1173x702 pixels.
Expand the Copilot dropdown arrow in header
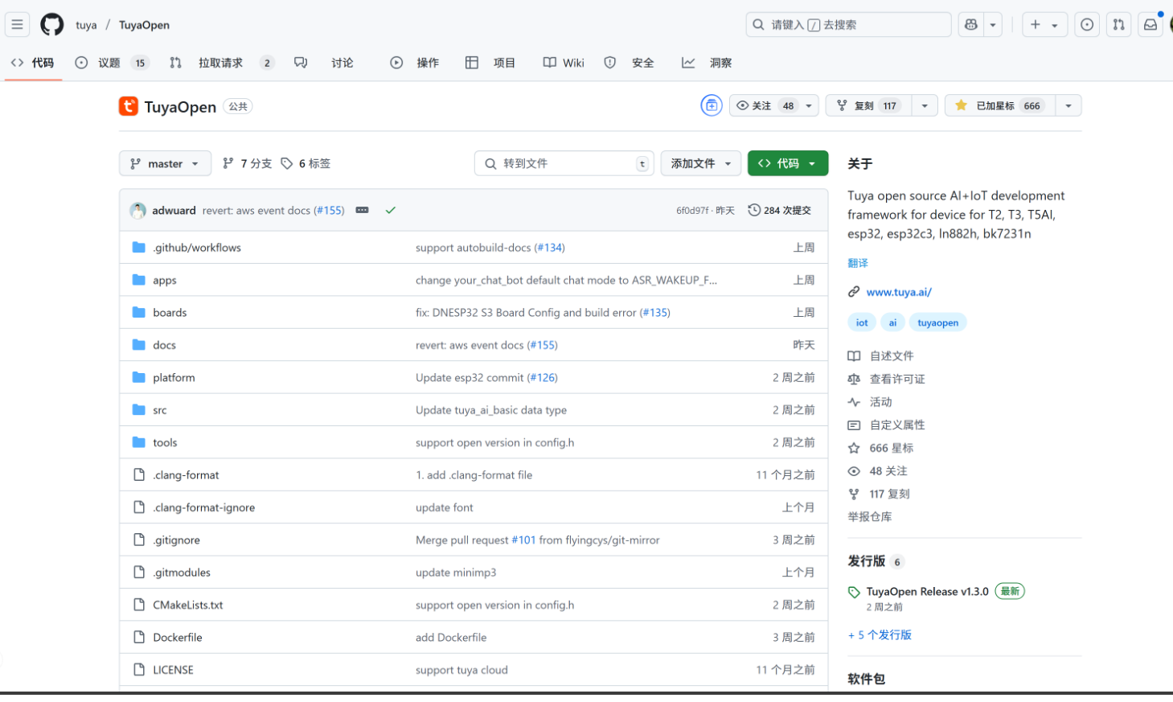click(x=993, y=25)
